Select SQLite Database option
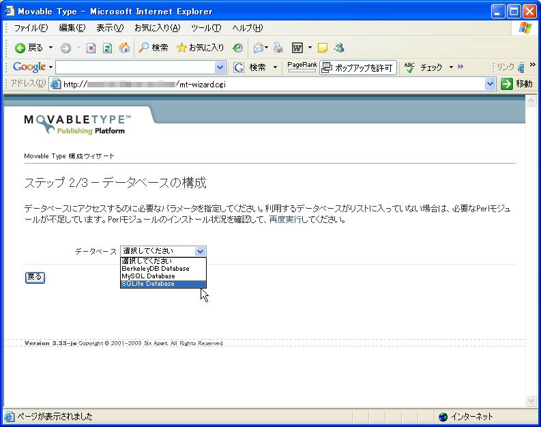Viewport: 541px width, 427px height. tap(163, 284)
